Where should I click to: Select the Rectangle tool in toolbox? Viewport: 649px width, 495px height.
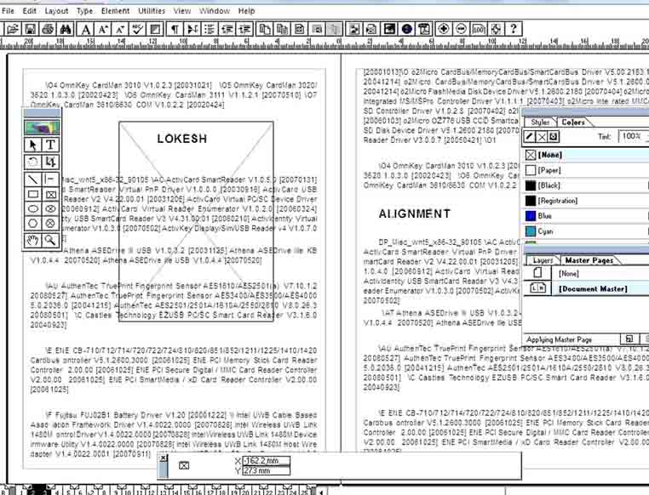pos(33,194)
